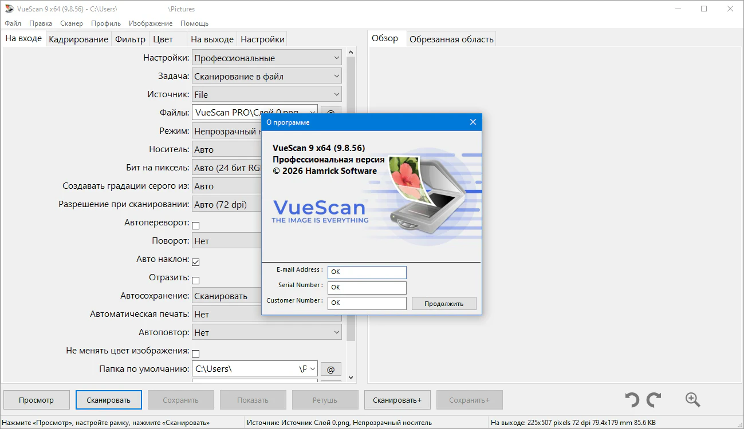The width and height of the screenshot is (744, 429).
Task: Open the Разрешение при сканировании dropdown
Action: point(227,204)
